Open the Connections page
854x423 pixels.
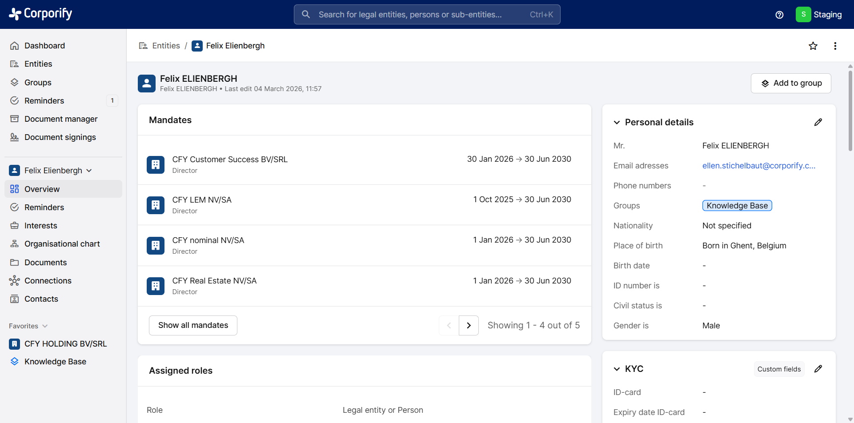coord(48,281)
